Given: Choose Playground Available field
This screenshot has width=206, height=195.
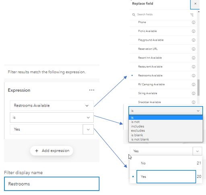Looking at the screenshot, I should (x=163, y=40).
